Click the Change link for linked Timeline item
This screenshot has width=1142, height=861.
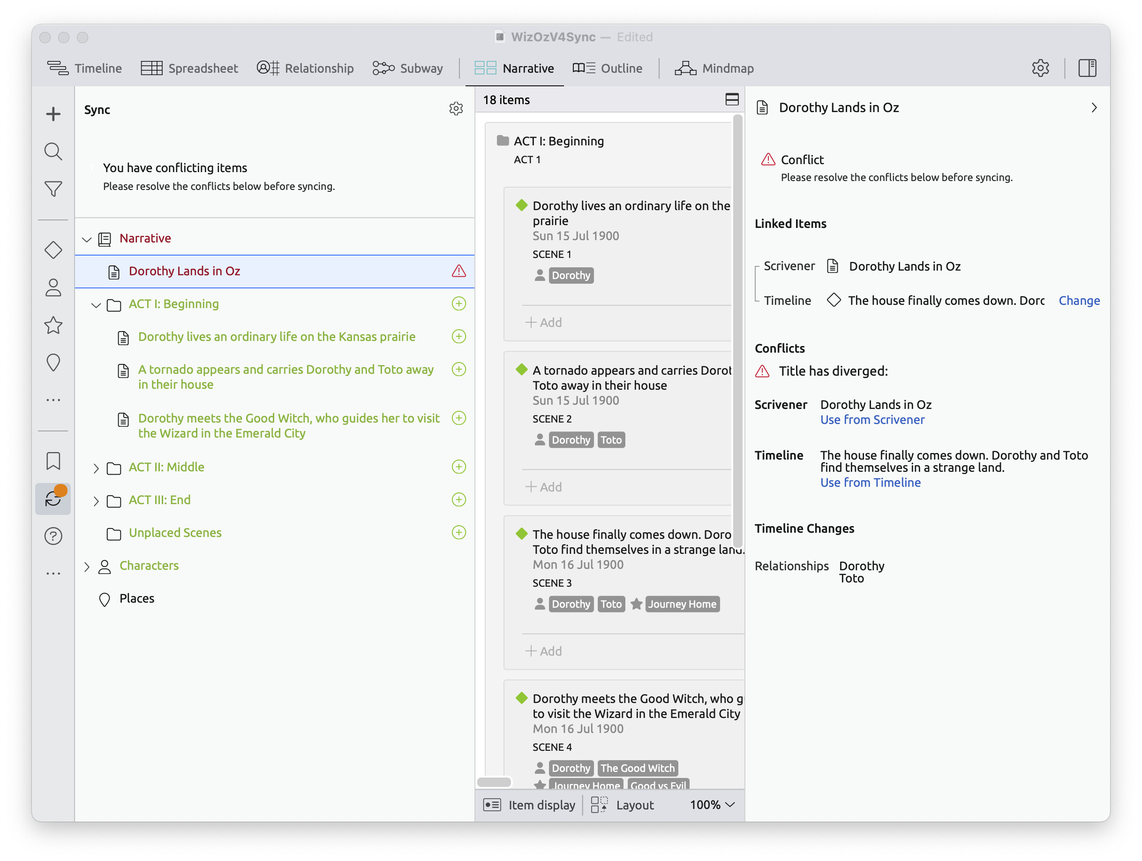pyautogui.click(x=1079, y=301)
